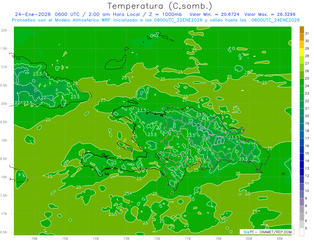
Task: Click the colorbar label "11"
Action: (307, 183)
